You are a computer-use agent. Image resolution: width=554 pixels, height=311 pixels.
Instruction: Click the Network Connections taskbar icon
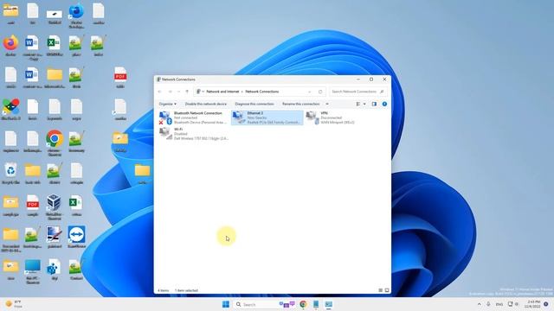pyautogui.click(x=329, y=304)
